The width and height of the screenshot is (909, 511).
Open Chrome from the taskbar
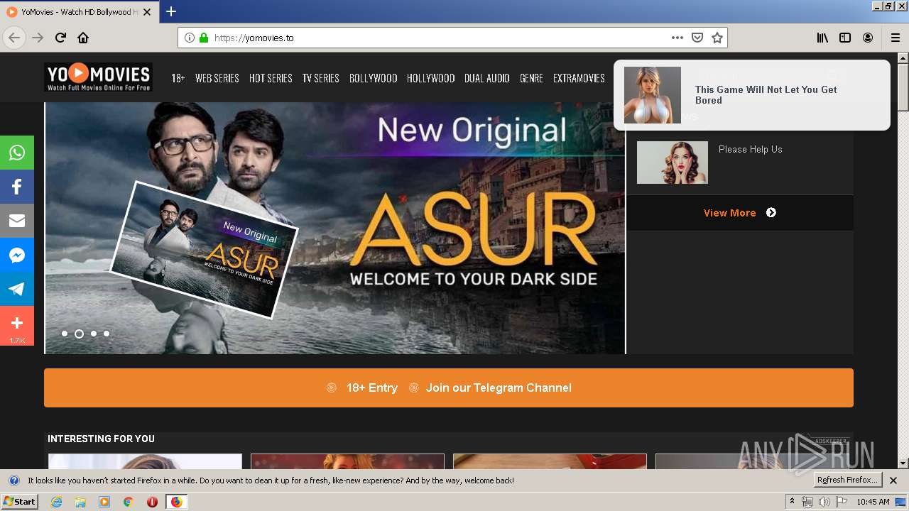129,502
